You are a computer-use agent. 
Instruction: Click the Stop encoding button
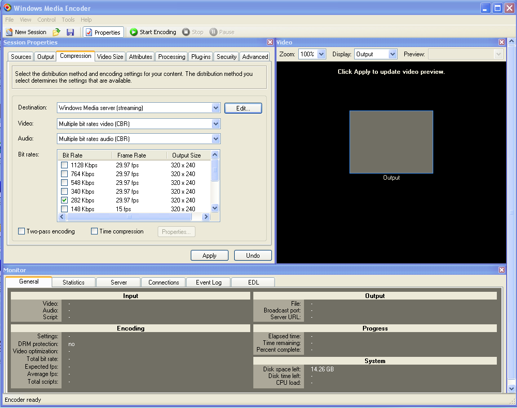coord(192,32)
